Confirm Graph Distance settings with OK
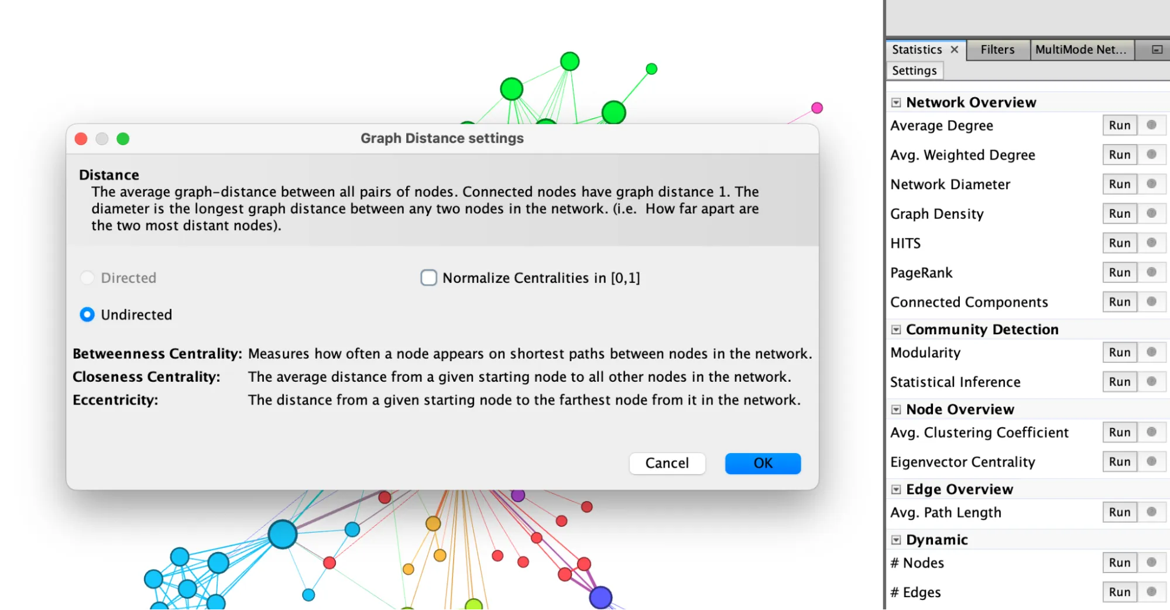 (762, 464)
